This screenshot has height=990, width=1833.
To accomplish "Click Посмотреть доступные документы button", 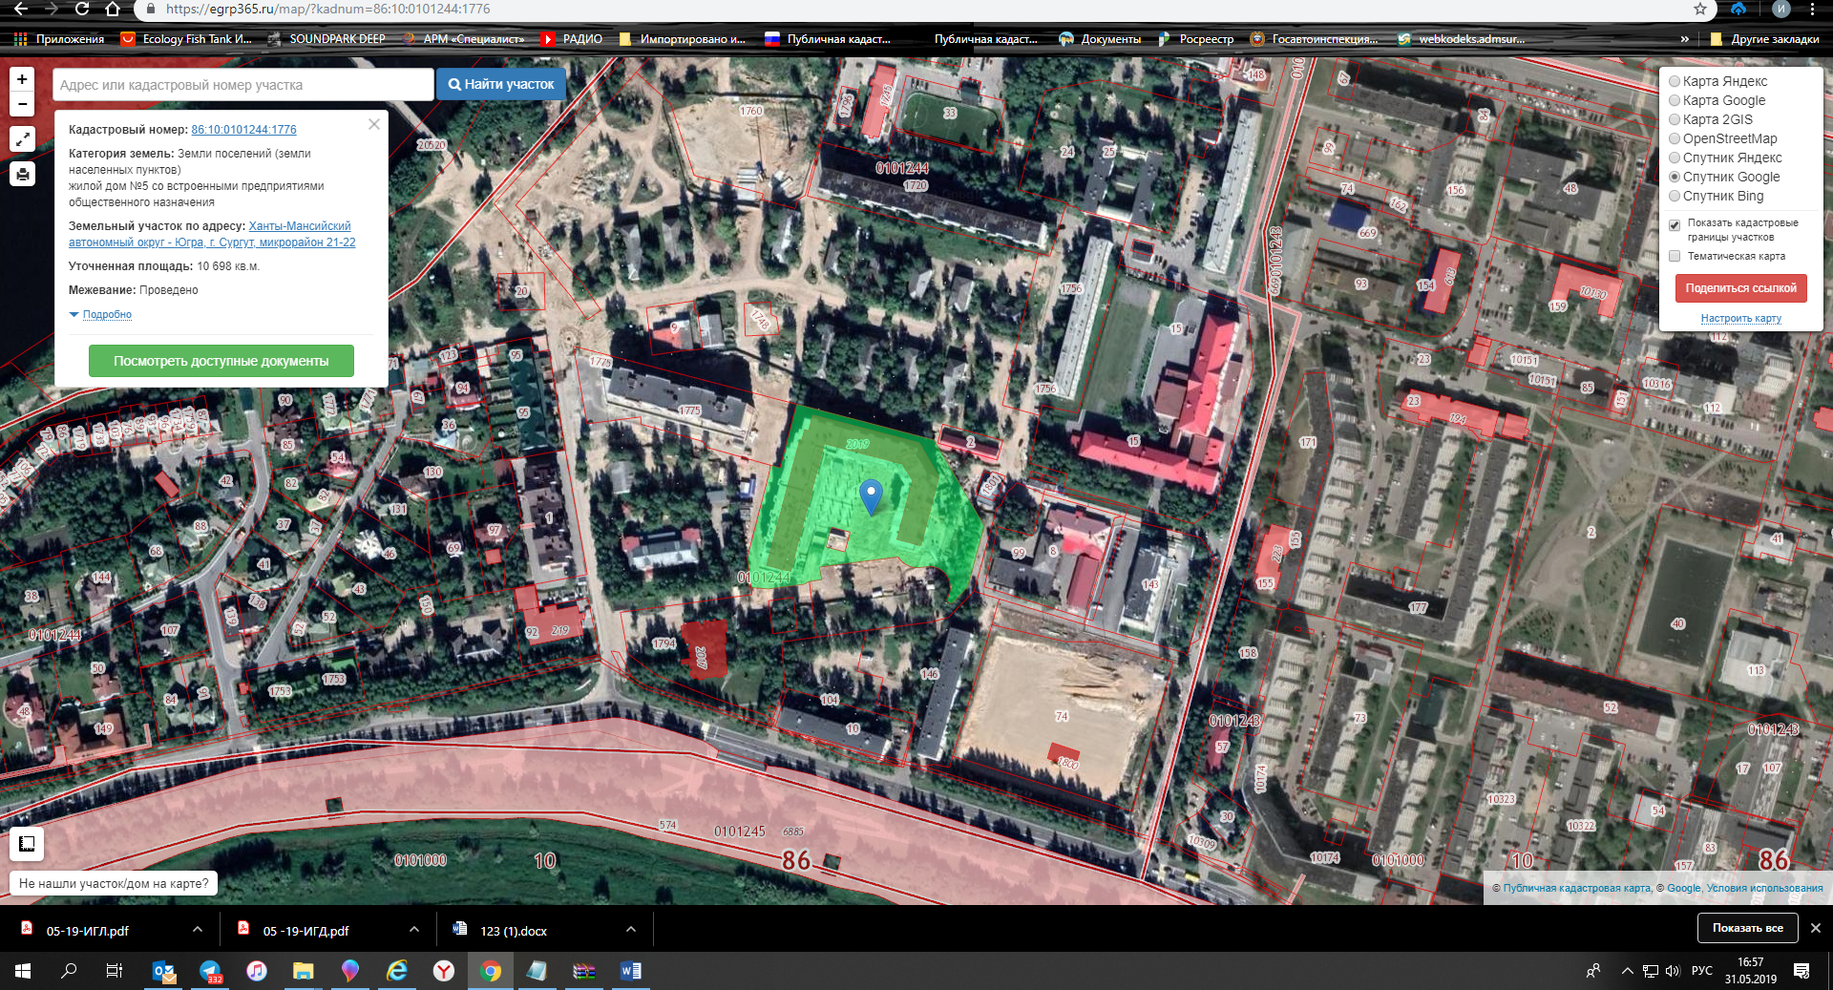I will coord(221,361).
